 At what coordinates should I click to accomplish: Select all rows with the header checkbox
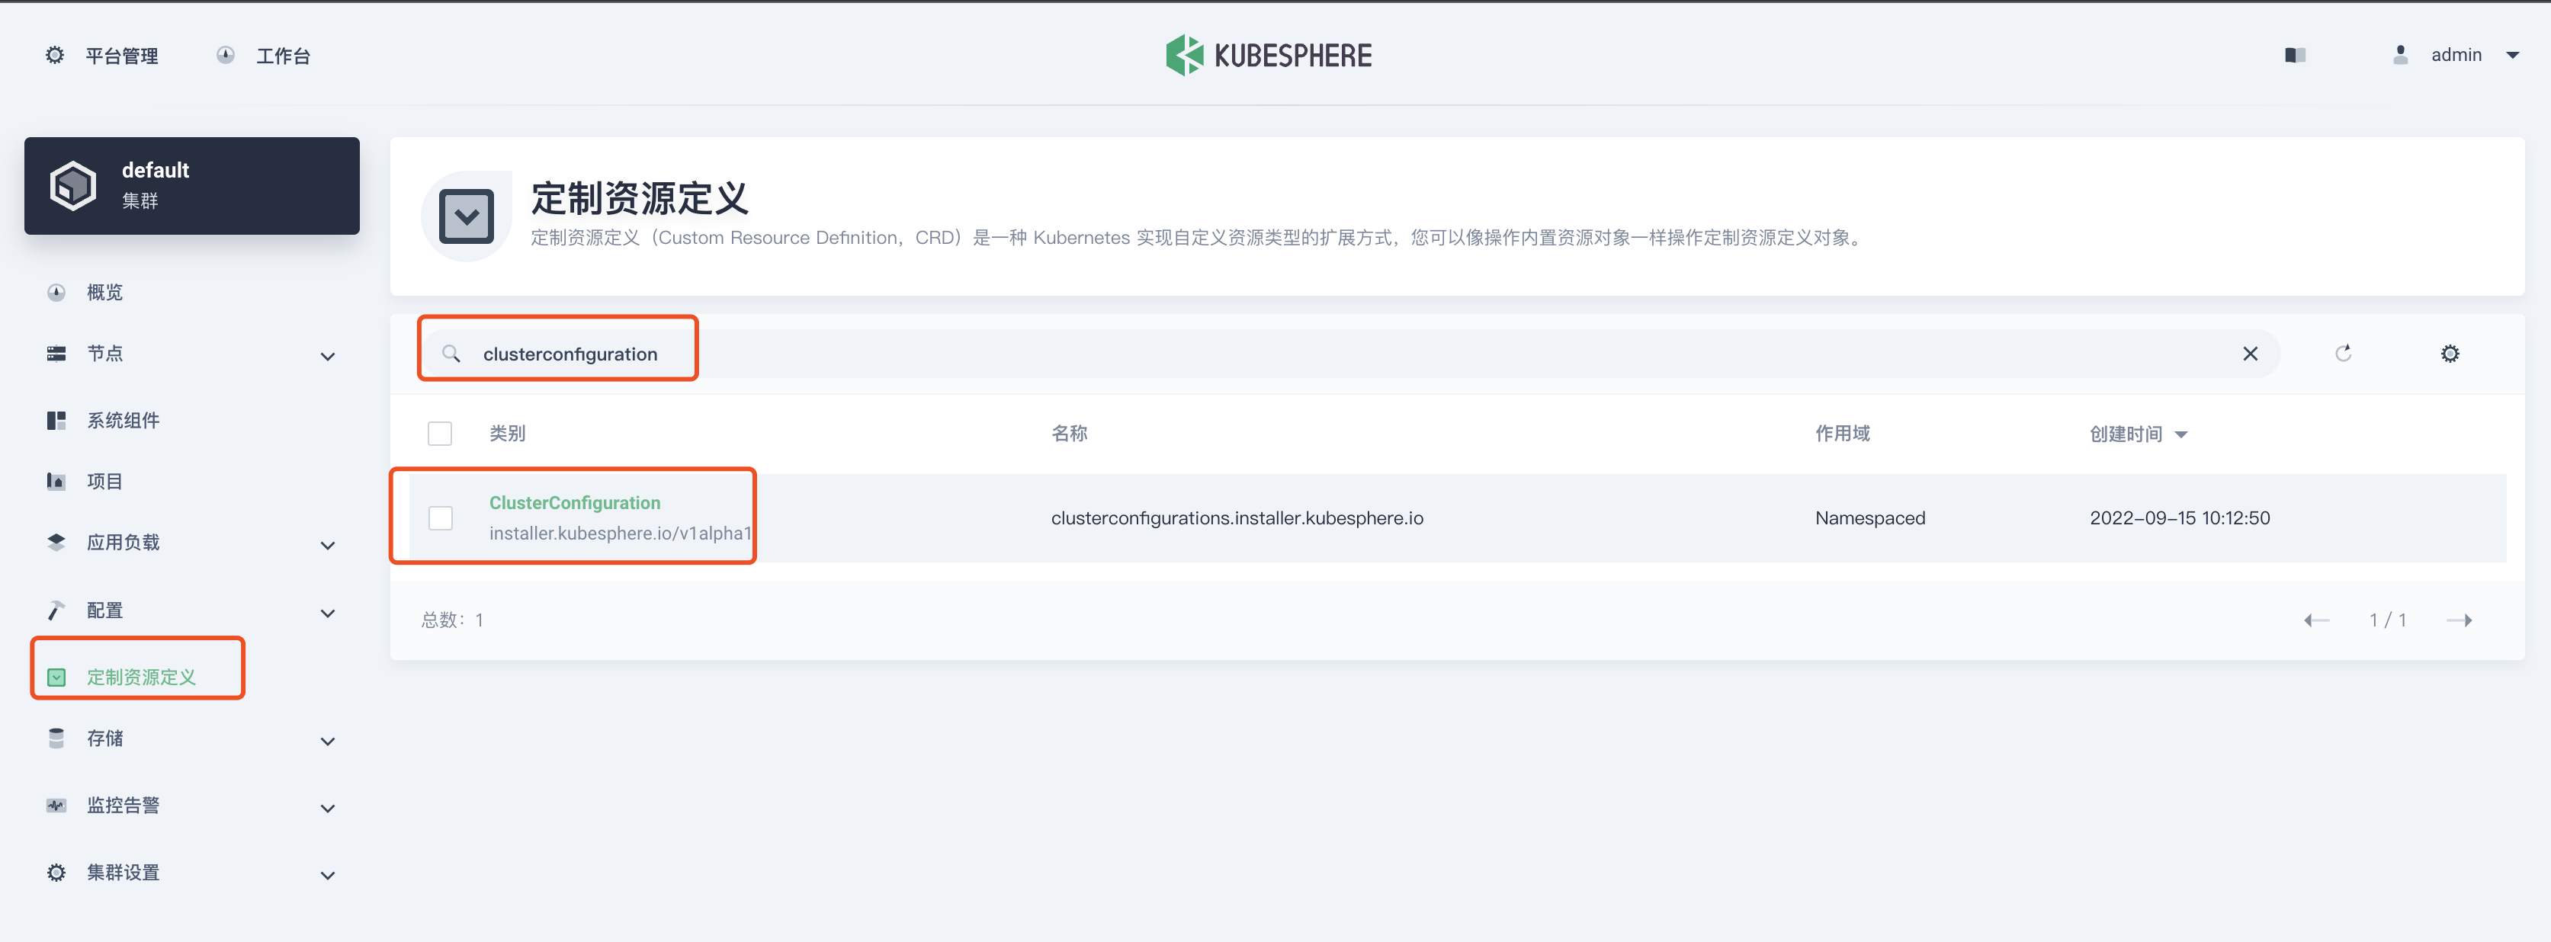tap(440, 434)
